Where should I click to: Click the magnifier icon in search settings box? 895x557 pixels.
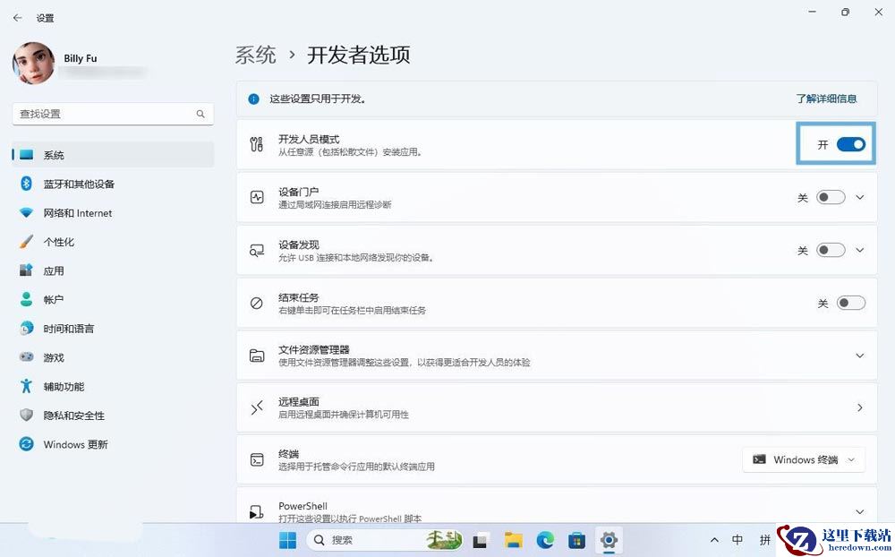click(200, 114)
